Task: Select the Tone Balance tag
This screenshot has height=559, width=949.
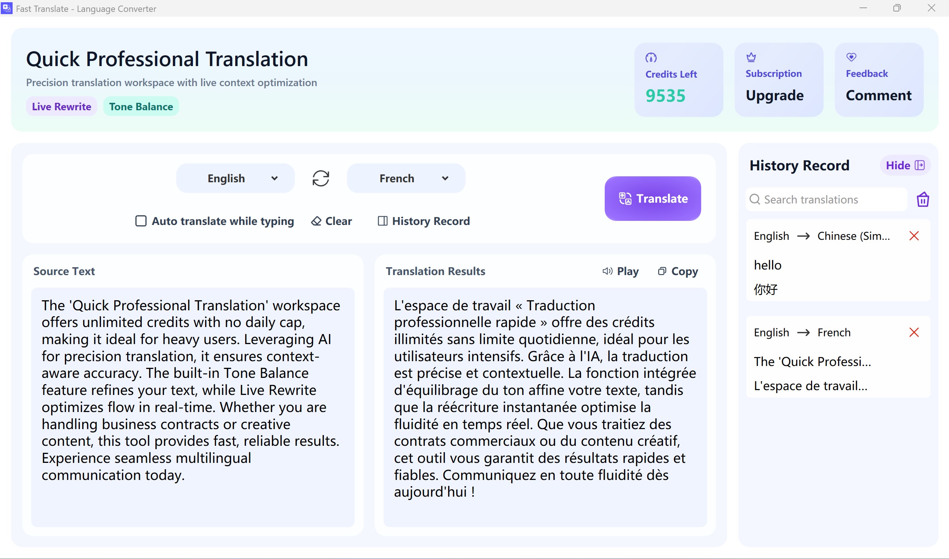Action: [141, 107]
